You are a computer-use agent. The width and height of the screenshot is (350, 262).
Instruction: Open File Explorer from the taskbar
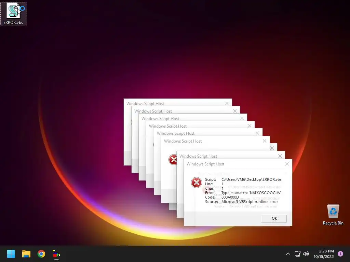click(x=26, y=254)
